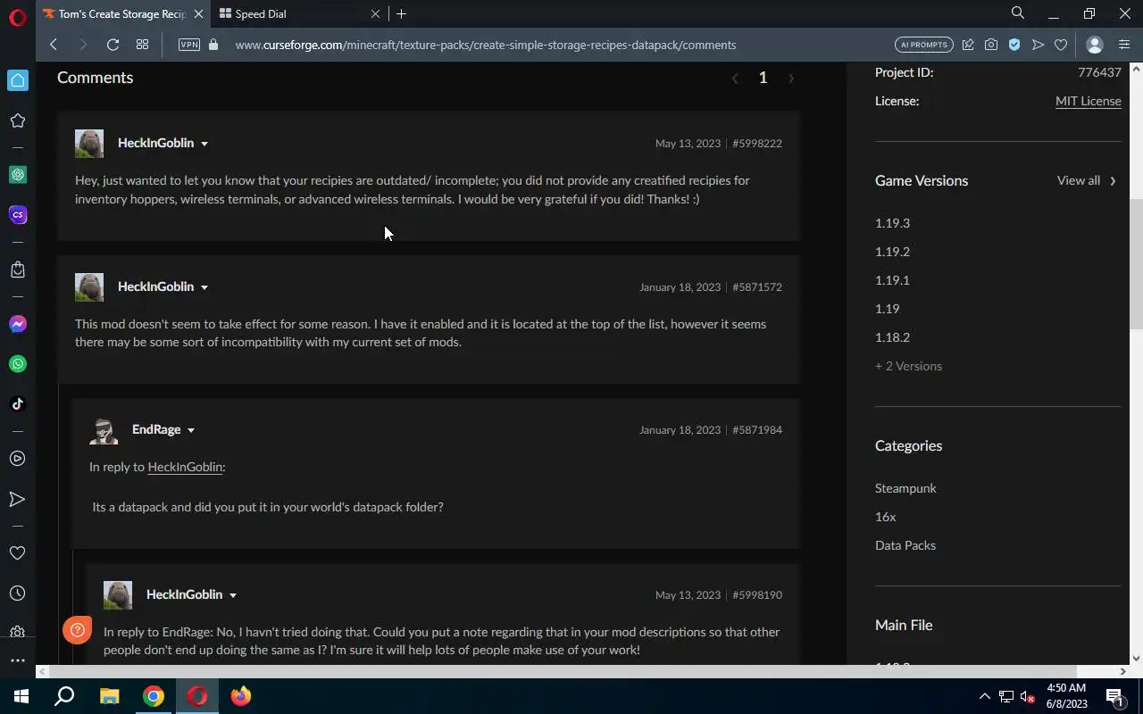The width and height of the screenshot is (1143, 714).
Task: Open Steampunk category
Action: 905,488
